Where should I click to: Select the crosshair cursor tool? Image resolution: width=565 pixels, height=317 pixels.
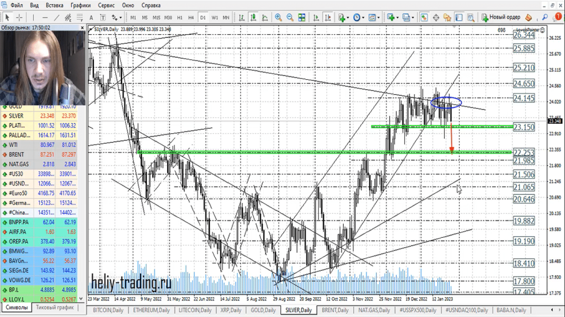19,17
